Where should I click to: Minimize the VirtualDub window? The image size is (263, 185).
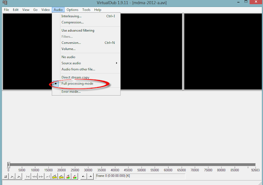click(238, 2)
